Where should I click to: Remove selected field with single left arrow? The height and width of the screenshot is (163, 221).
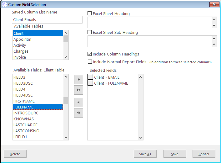pyautogui.click(x=78, y=103)
